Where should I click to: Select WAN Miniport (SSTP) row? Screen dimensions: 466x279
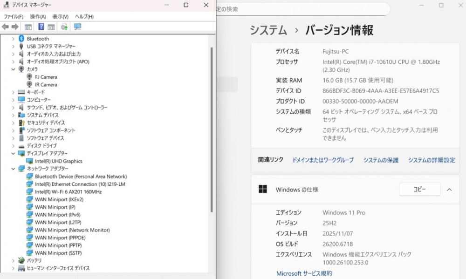pyautogui.click(x=58, y=253)
